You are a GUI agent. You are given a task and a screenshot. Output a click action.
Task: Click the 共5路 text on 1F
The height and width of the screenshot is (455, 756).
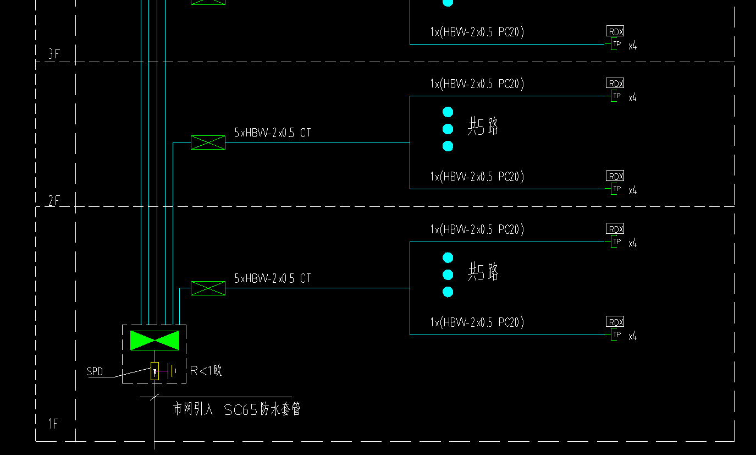[483, 272]
